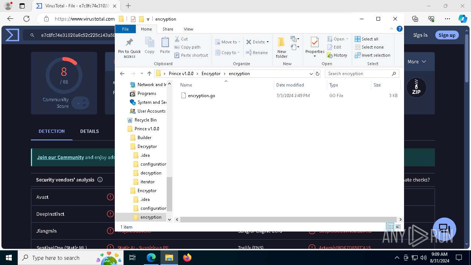Click the Rename command
Screen dimensions: 471x265
[x=257, y=53]
